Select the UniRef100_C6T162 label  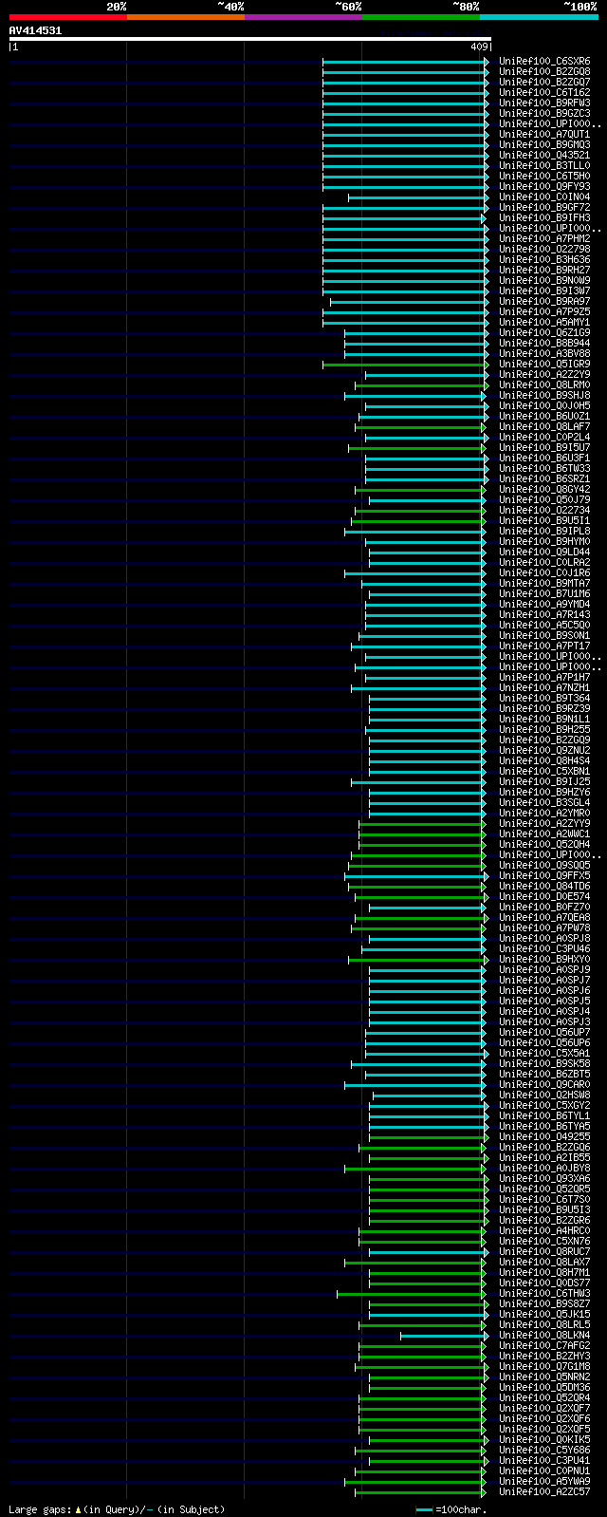544,93
